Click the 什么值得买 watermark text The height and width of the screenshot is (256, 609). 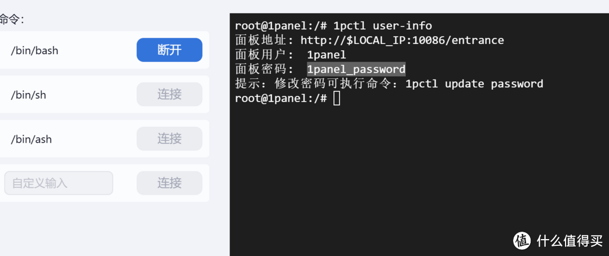(569, 241)
